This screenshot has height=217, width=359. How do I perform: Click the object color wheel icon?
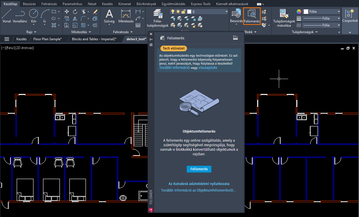click(x=299, y=12)
